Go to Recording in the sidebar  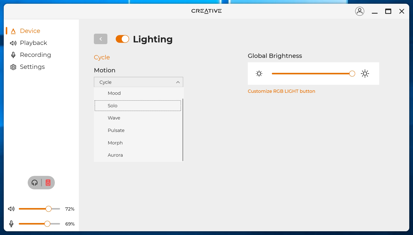pyautogui.click(x=35, y=55)
